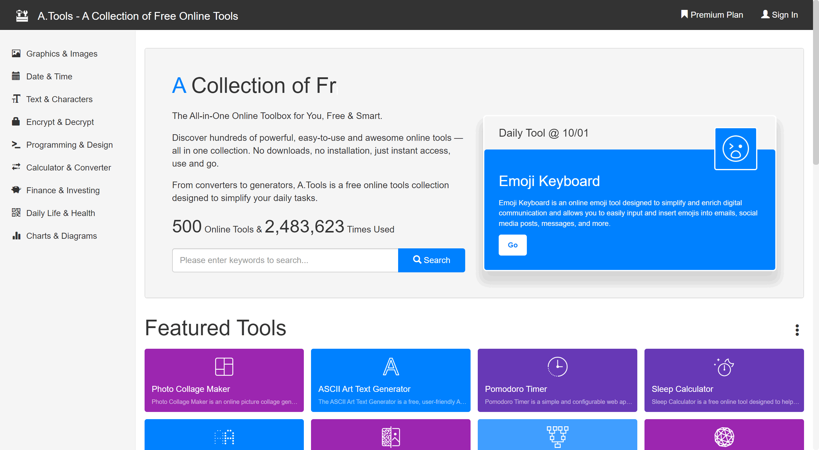Viewport: 819px width, 450px height.
Task: Click the Charts & Diagrams bar chart icon
Action: [16, 235]
